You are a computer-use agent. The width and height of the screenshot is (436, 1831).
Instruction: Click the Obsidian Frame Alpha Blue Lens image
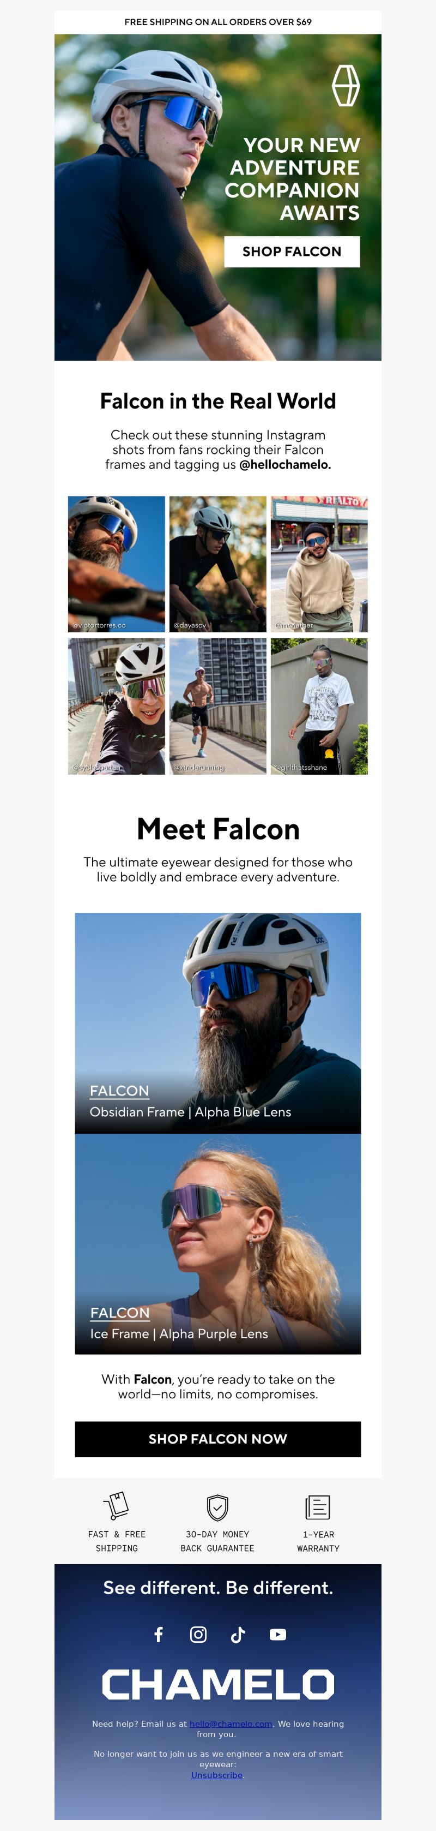[x=218, y=1023]
